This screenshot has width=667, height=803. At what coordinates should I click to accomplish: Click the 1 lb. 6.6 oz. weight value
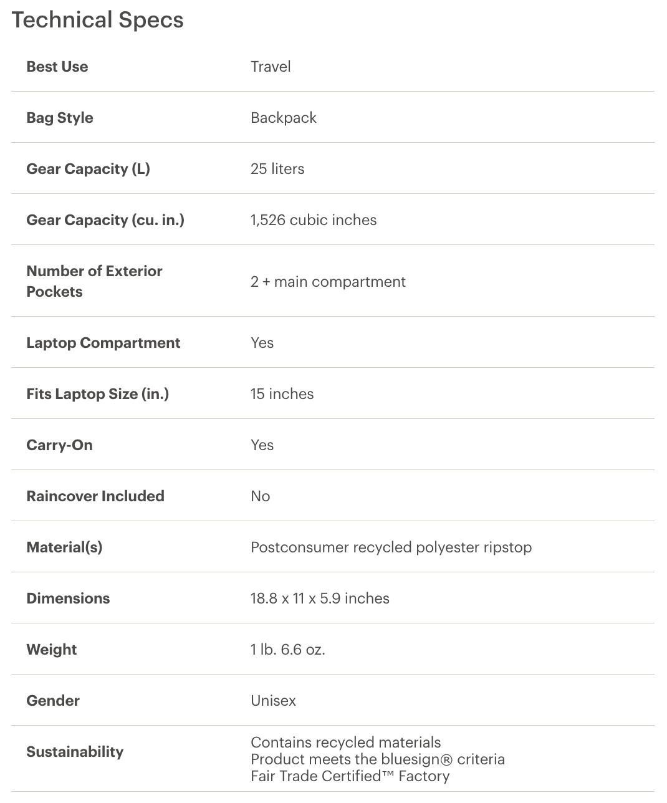pos(288,650)
